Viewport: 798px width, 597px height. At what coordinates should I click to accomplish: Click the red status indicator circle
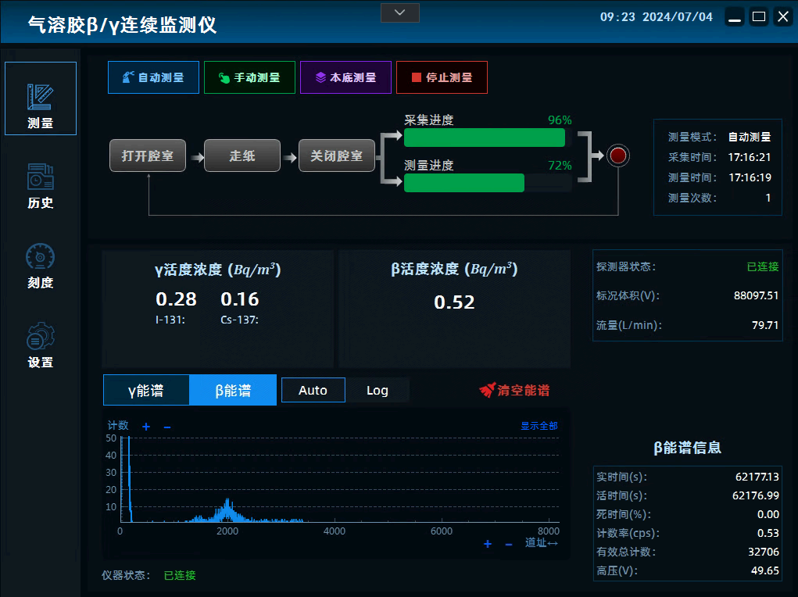point(617,156)
